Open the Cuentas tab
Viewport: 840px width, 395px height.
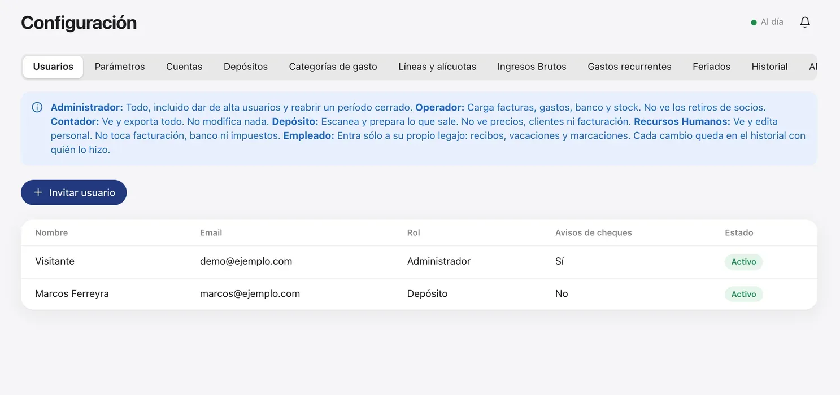pyautogui.click(x=184, y=67)
